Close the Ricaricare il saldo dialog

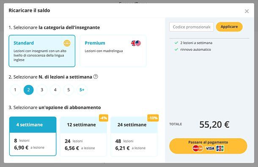[x=247, y=11]
